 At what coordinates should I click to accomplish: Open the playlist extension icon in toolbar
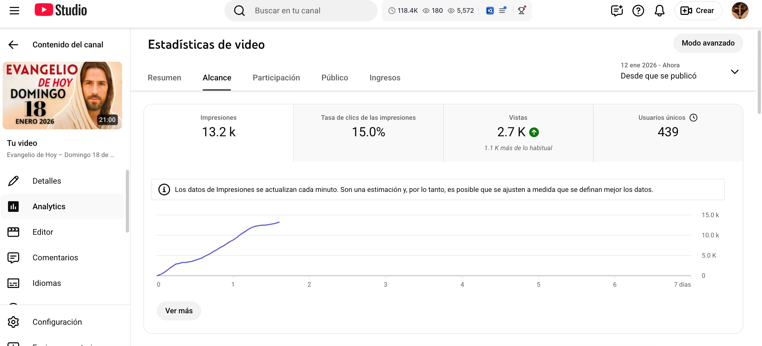(x=502, y=11)
